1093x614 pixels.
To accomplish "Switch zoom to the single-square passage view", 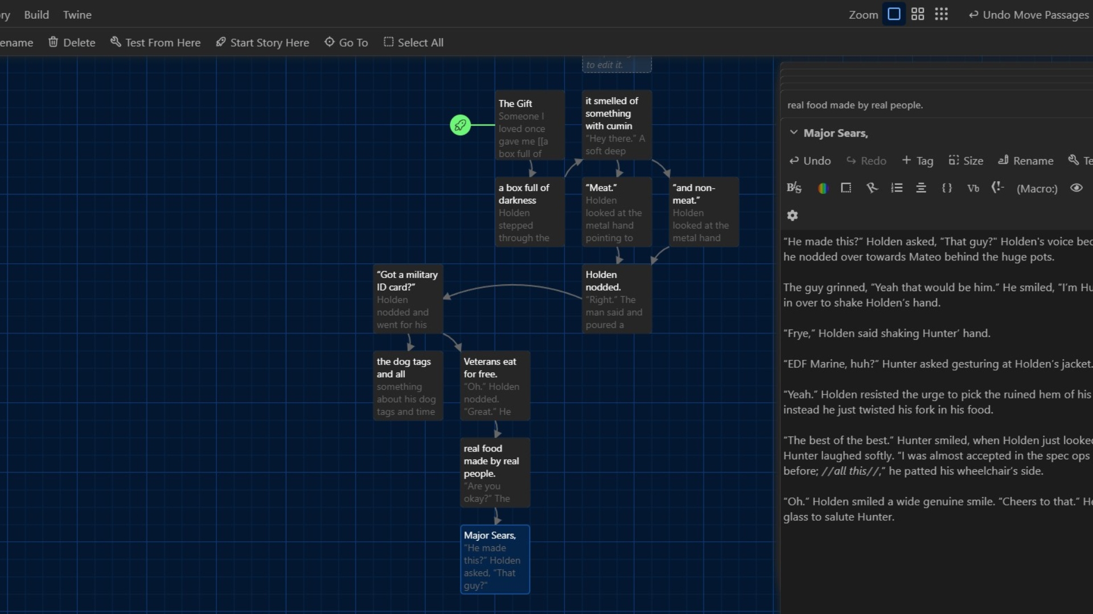I will click(894, 14).
